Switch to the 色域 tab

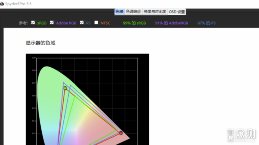[119, 12]
